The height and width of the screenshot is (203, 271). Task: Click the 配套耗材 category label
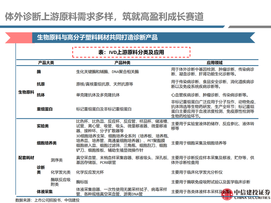[x=26, y=158]
